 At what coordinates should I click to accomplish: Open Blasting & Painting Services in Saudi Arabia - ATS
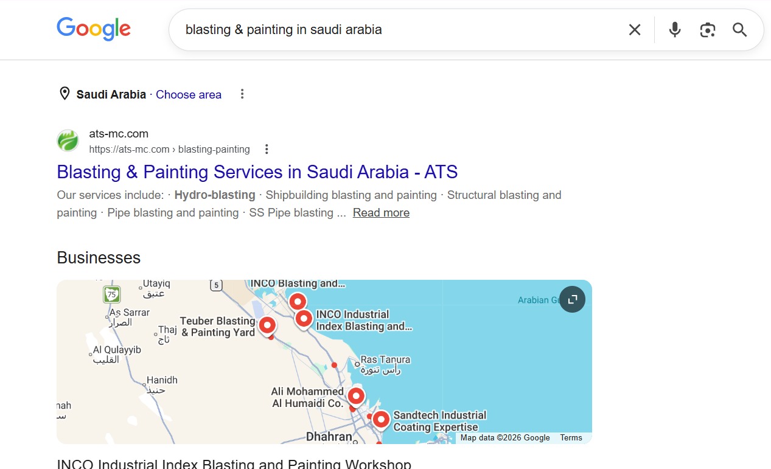(257, 172)
